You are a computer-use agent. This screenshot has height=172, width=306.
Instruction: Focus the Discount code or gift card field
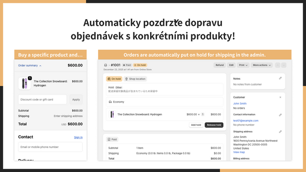[x=43, y=99]
